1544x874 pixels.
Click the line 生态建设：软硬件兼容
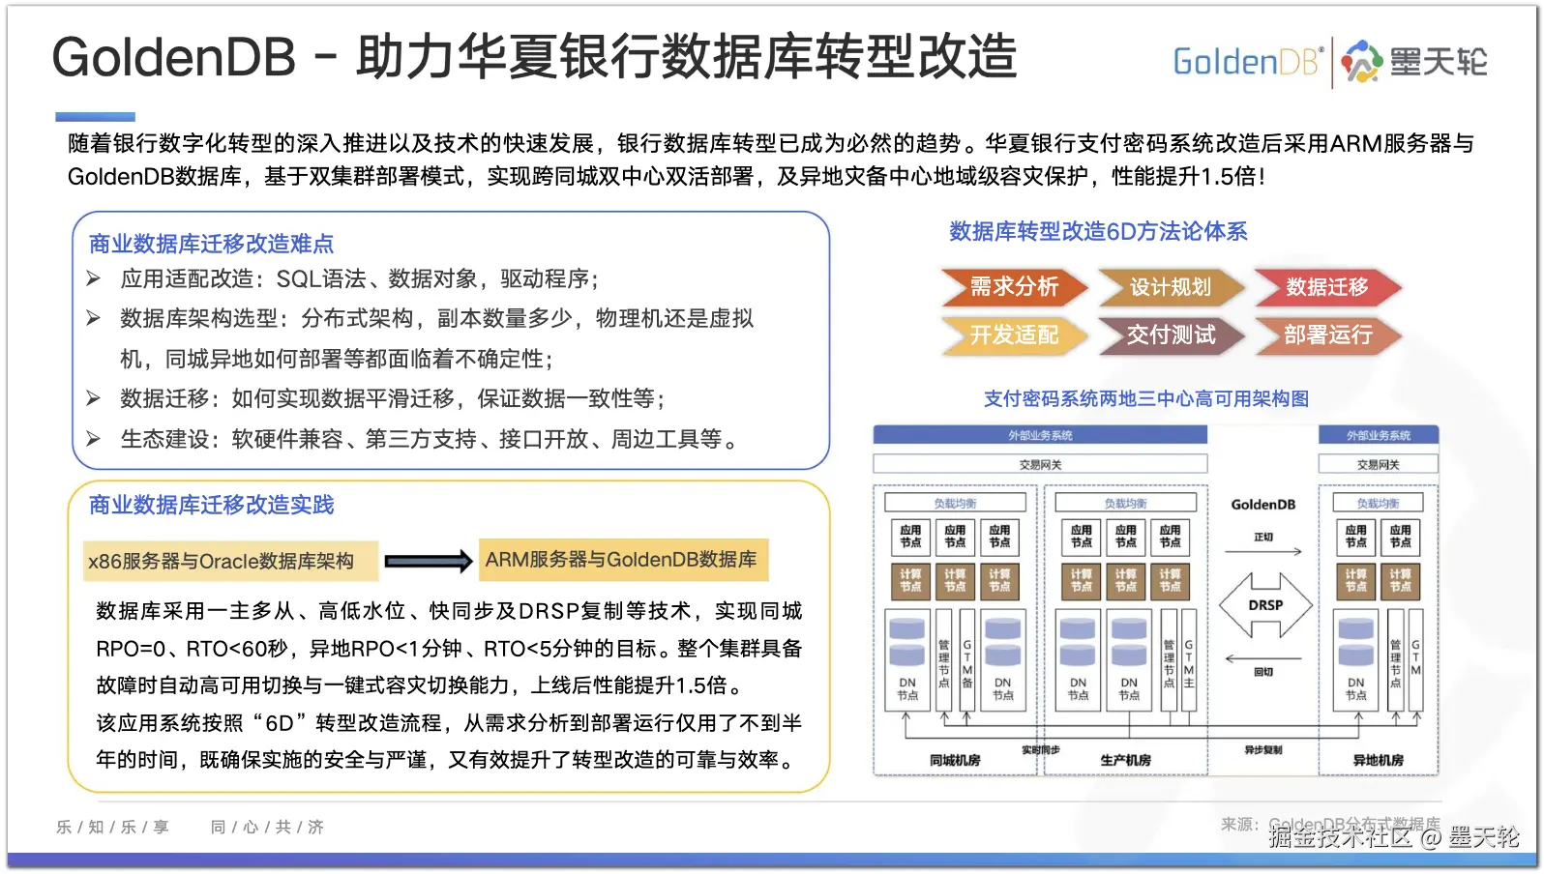(x=429, y=439)
